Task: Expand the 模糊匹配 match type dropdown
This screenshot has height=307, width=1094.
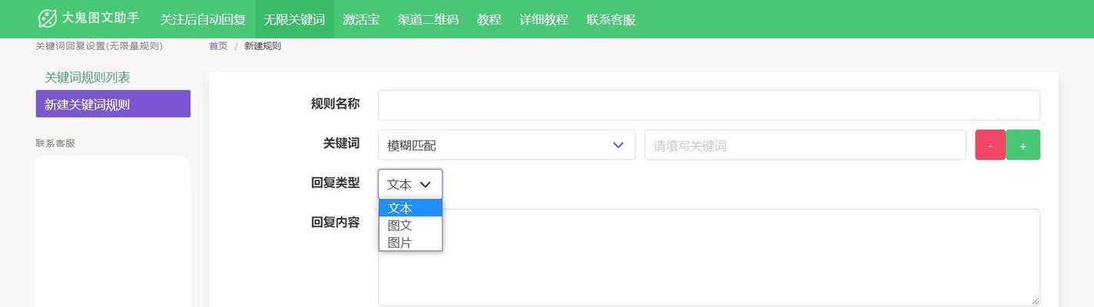Action: point(506,145)
